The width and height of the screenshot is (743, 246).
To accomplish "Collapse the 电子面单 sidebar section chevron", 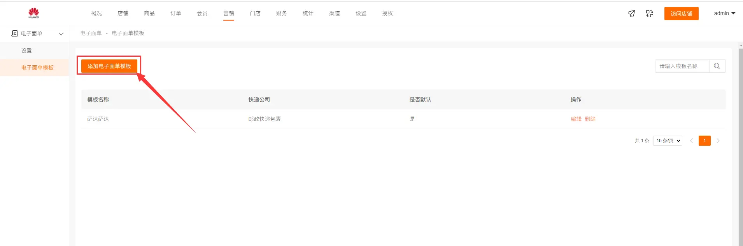I will [61, 34].
